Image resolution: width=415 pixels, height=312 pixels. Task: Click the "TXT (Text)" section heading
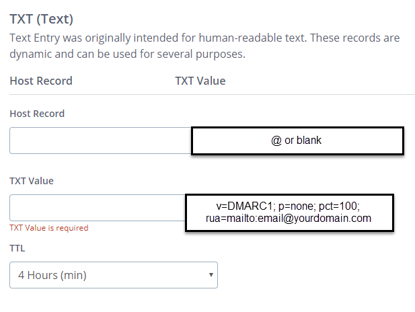tap(42, 18)
